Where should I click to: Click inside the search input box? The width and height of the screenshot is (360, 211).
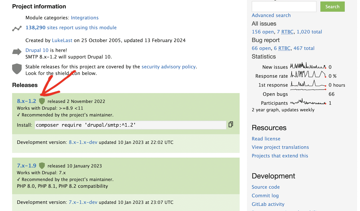click(x=284, y=6)
